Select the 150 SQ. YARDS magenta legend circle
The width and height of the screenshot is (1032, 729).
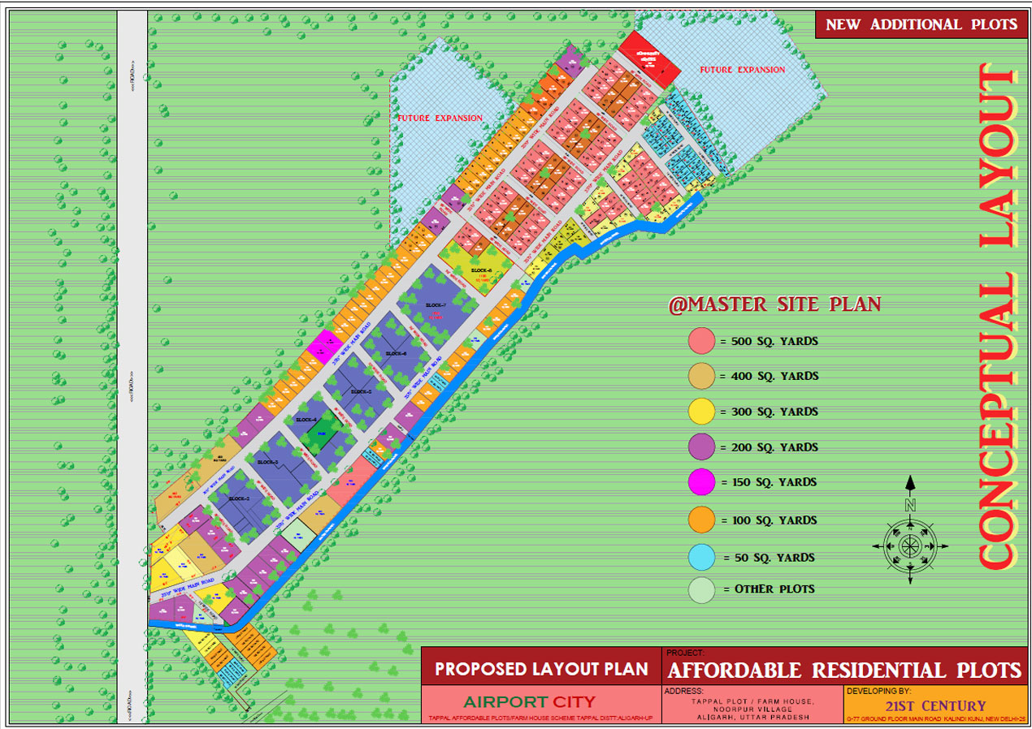[x=700, y=482]
